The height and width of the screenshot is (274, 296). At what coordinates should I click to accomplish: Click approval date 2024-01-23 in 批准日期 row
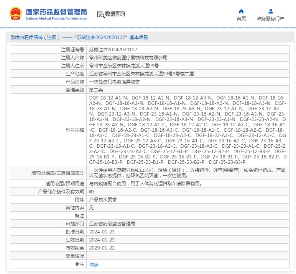[102, 232]
